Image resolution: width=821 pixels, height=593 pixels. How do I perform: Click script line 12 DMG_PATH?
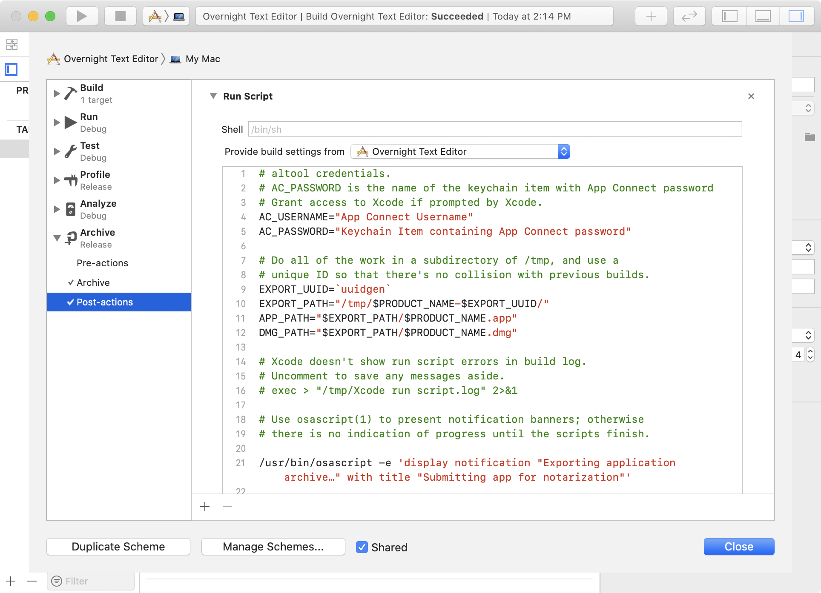[x=388, y=333]
